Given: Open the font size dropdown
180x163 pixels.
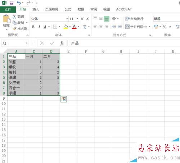Looking at the screenshot, I should 77,19.
